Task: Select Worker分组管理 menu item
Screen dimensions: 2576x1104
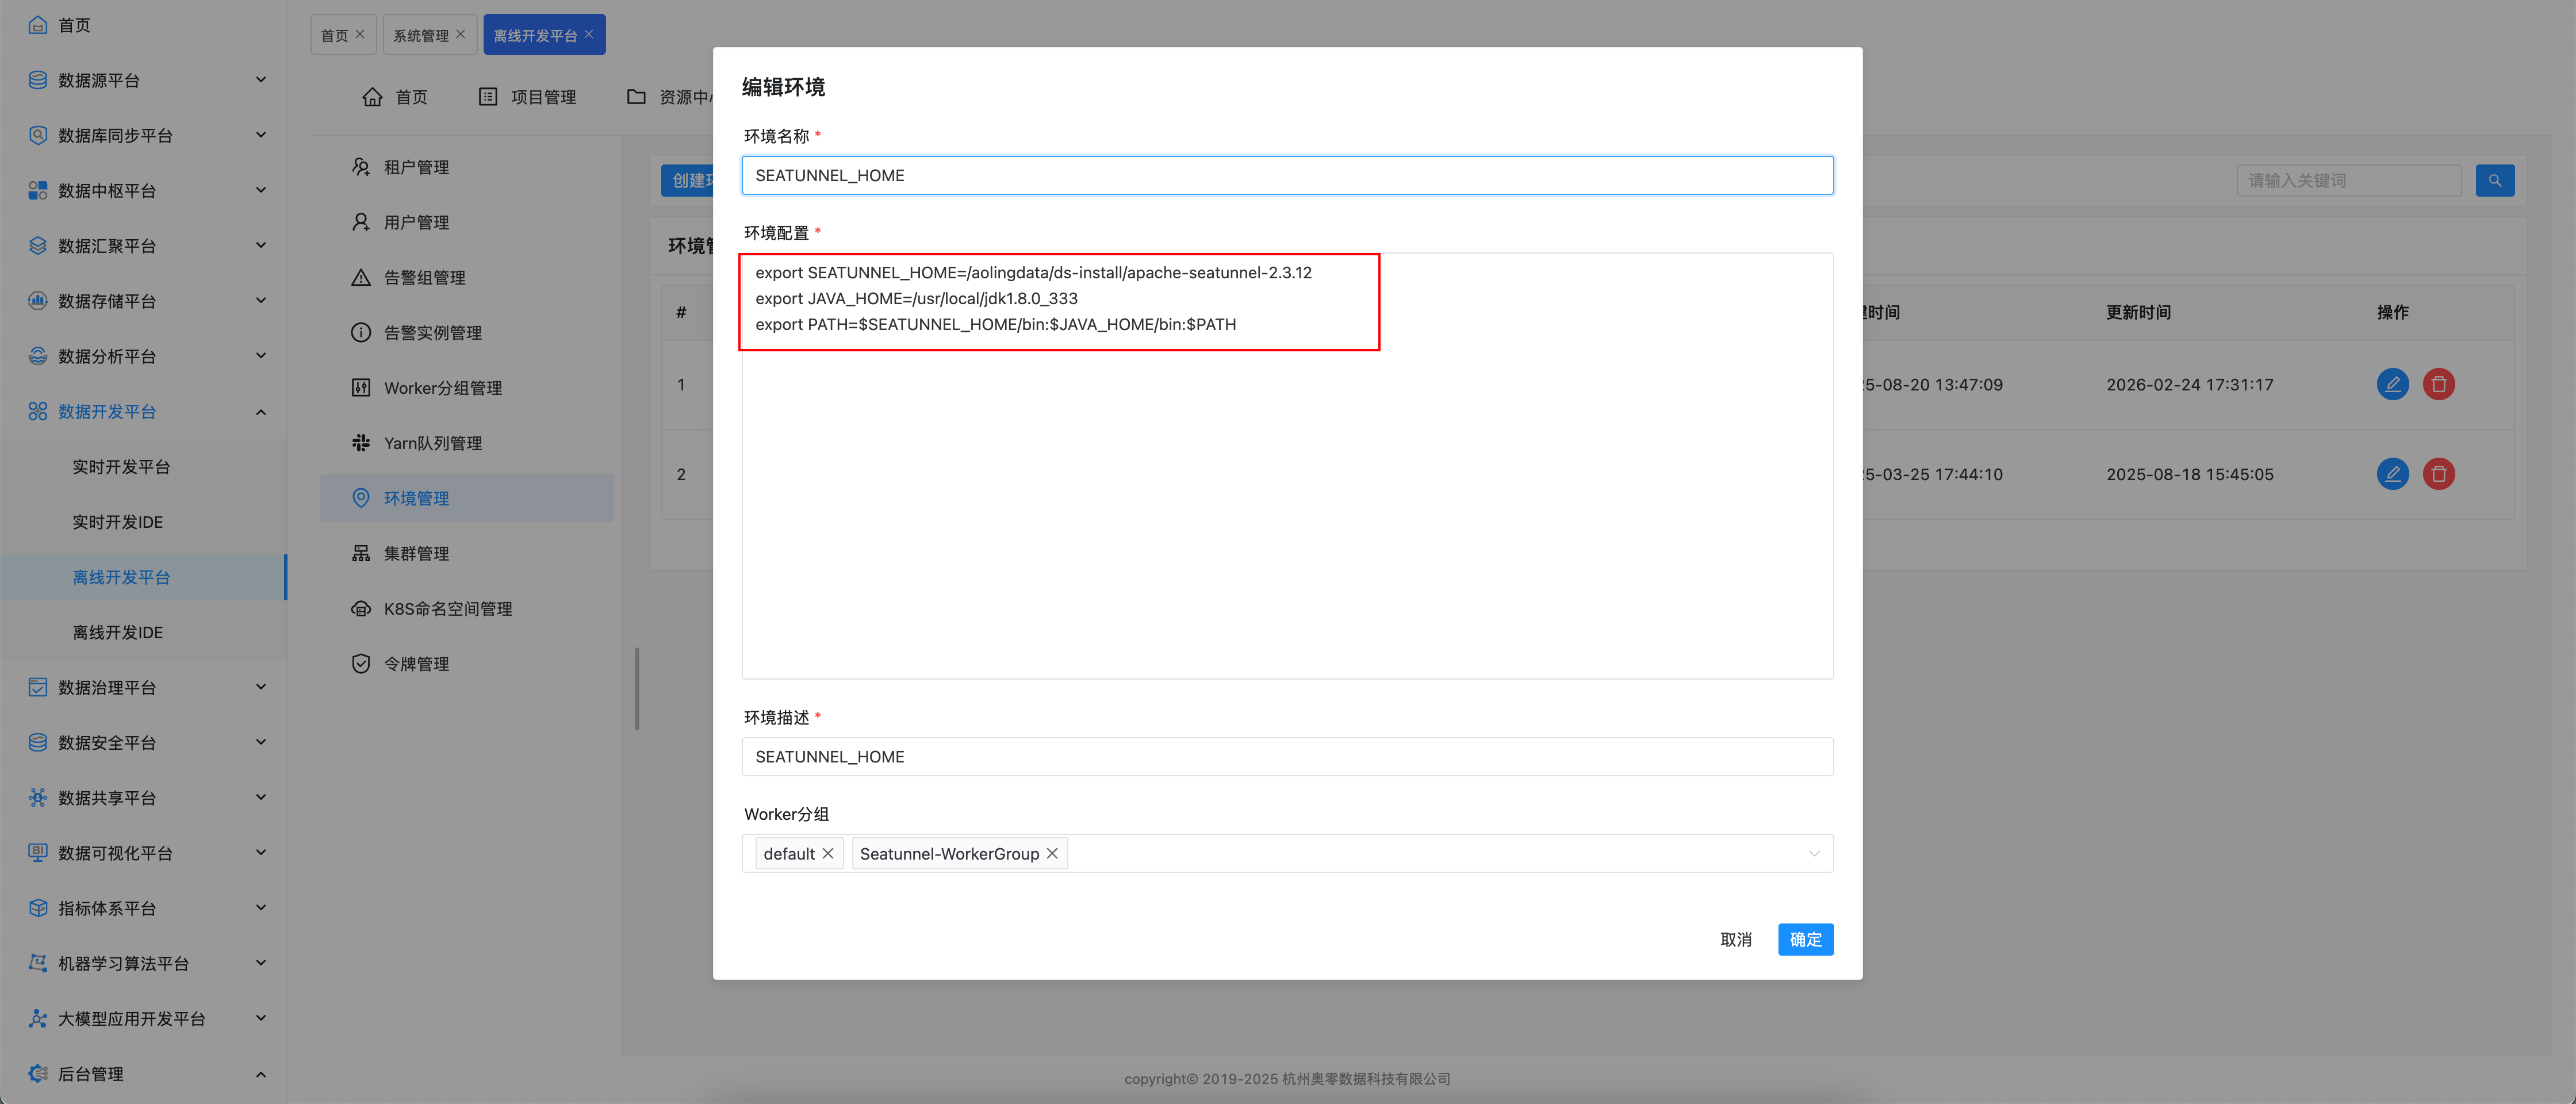Action: [442, 388]
